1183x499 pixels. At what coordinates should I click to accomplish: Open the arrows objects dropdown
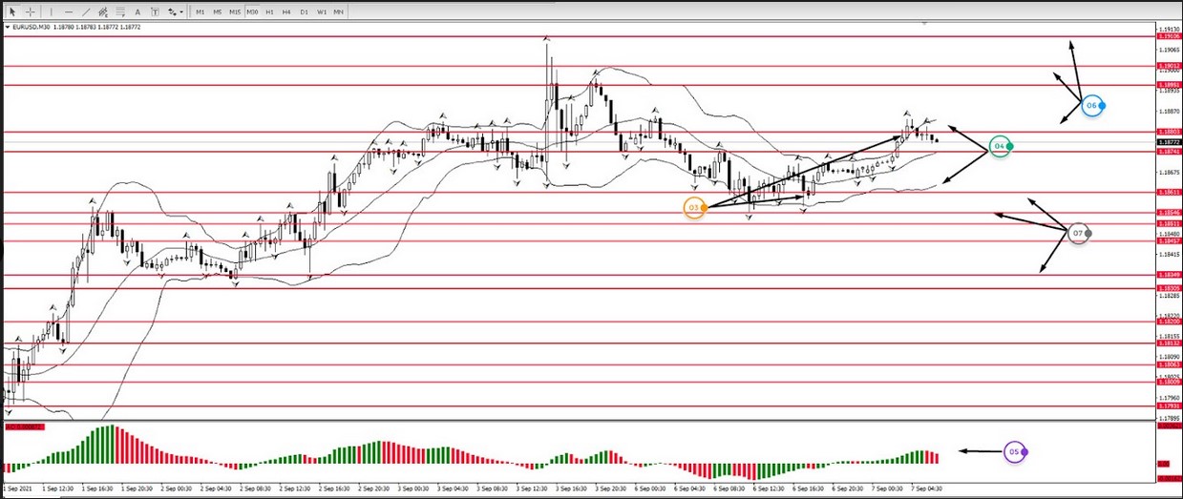click(x=175, y=11)
